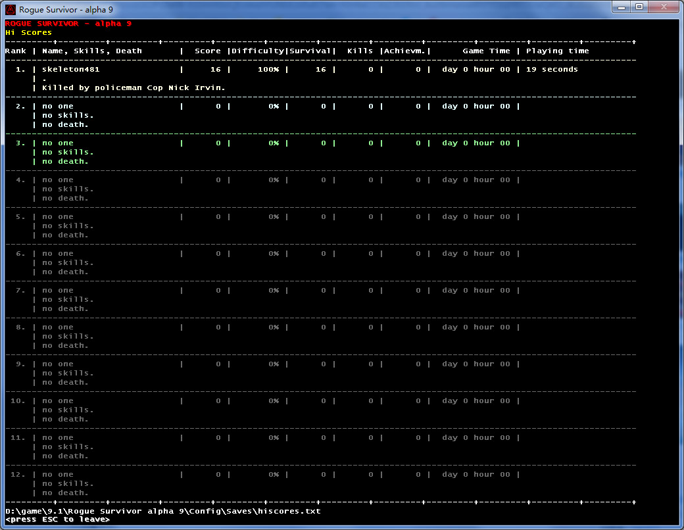Viewport: 684px width, 530px height.
Task: Select the skeleton481 player name
Action: [x=71, y=69]
